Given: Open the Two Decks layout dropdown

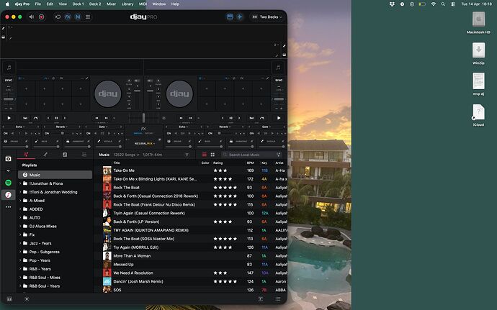Looking at the screenshot, I should pos(267,17).
